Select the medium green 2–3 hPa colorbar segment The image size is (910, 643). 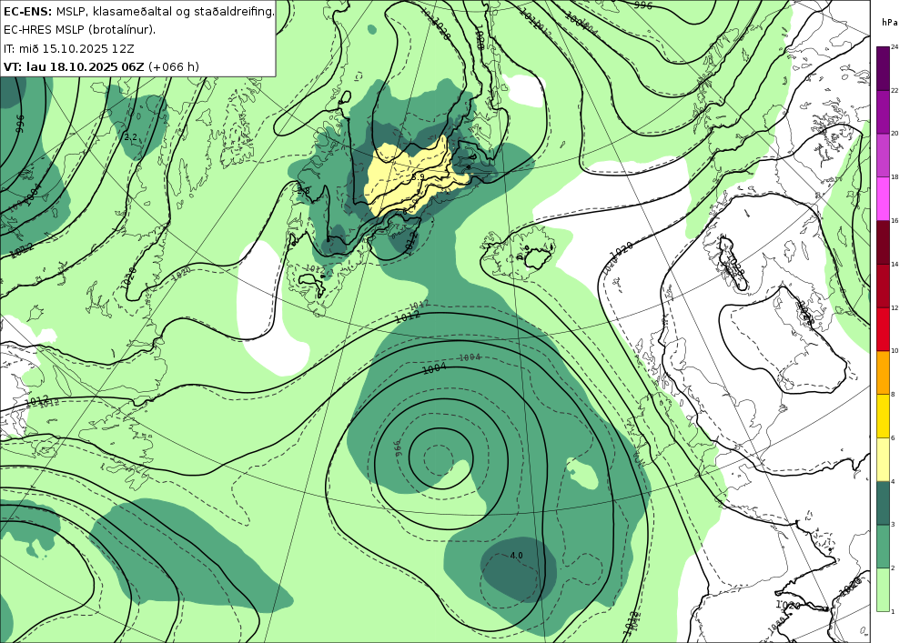884,546
